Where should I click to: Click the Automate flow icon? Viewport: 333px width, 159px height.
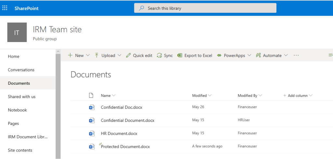[258, 55]
